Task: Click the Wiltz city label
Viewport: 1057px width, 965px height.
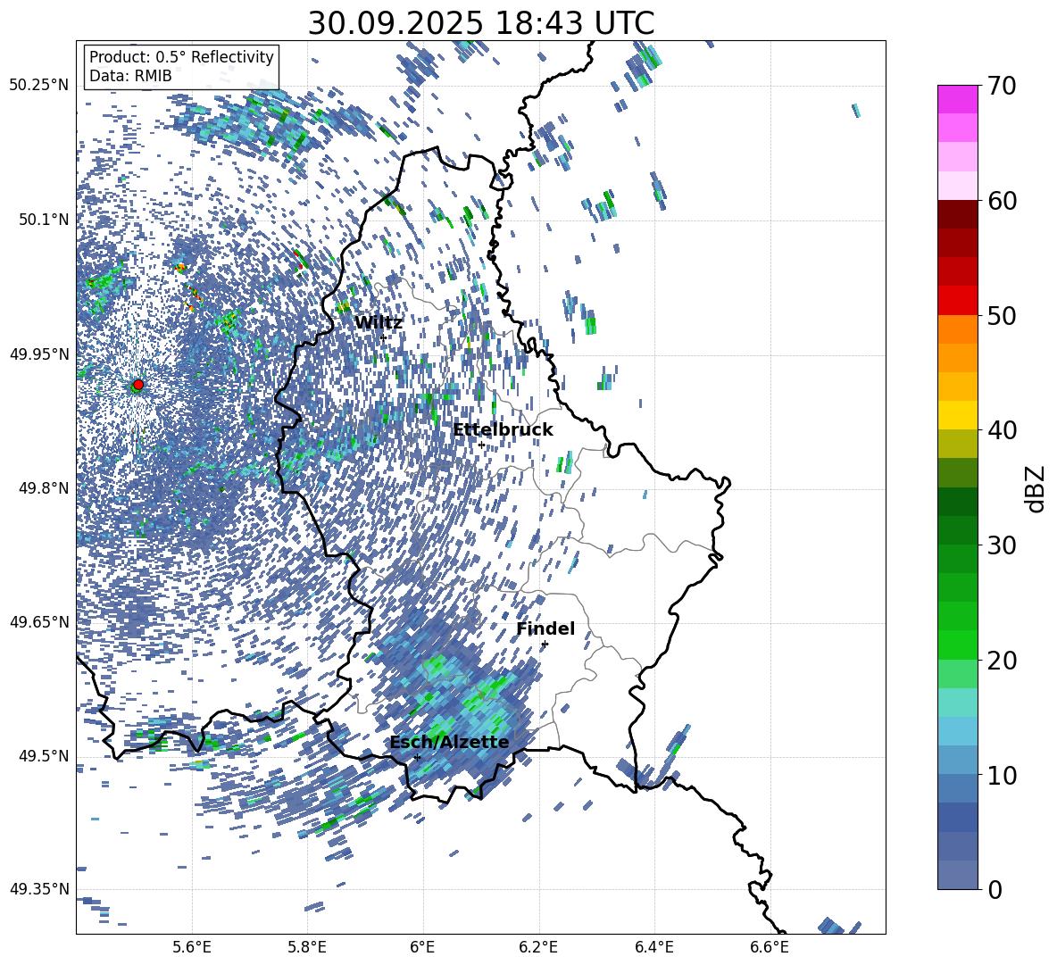Action: click(x=379, y=322)
